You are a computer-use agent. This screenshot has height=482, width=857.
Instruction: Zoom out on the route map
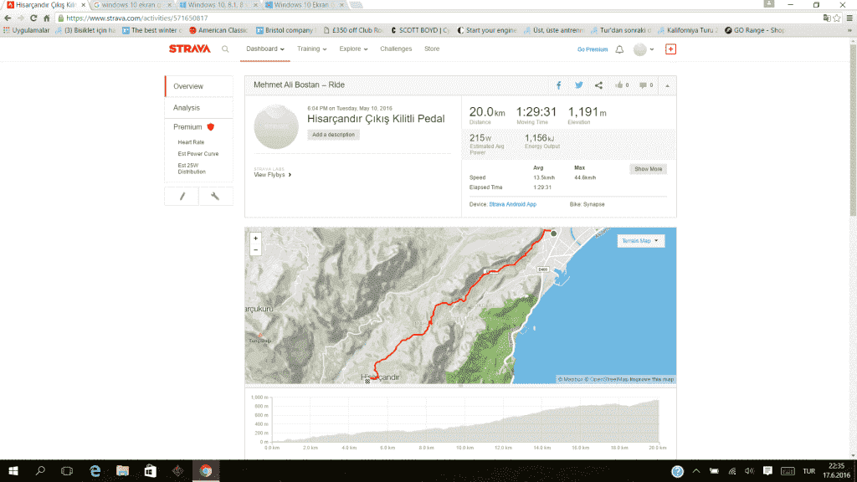point(255,249)
